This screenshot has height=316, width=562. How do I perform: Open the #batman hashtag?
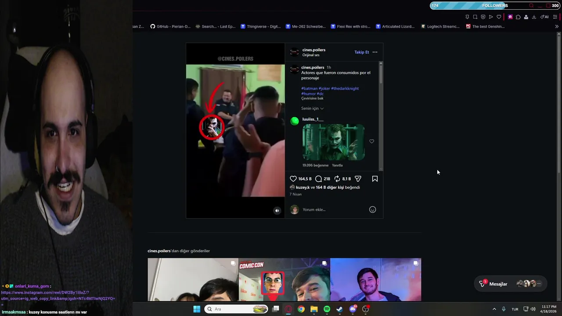(x=309, y=88)
